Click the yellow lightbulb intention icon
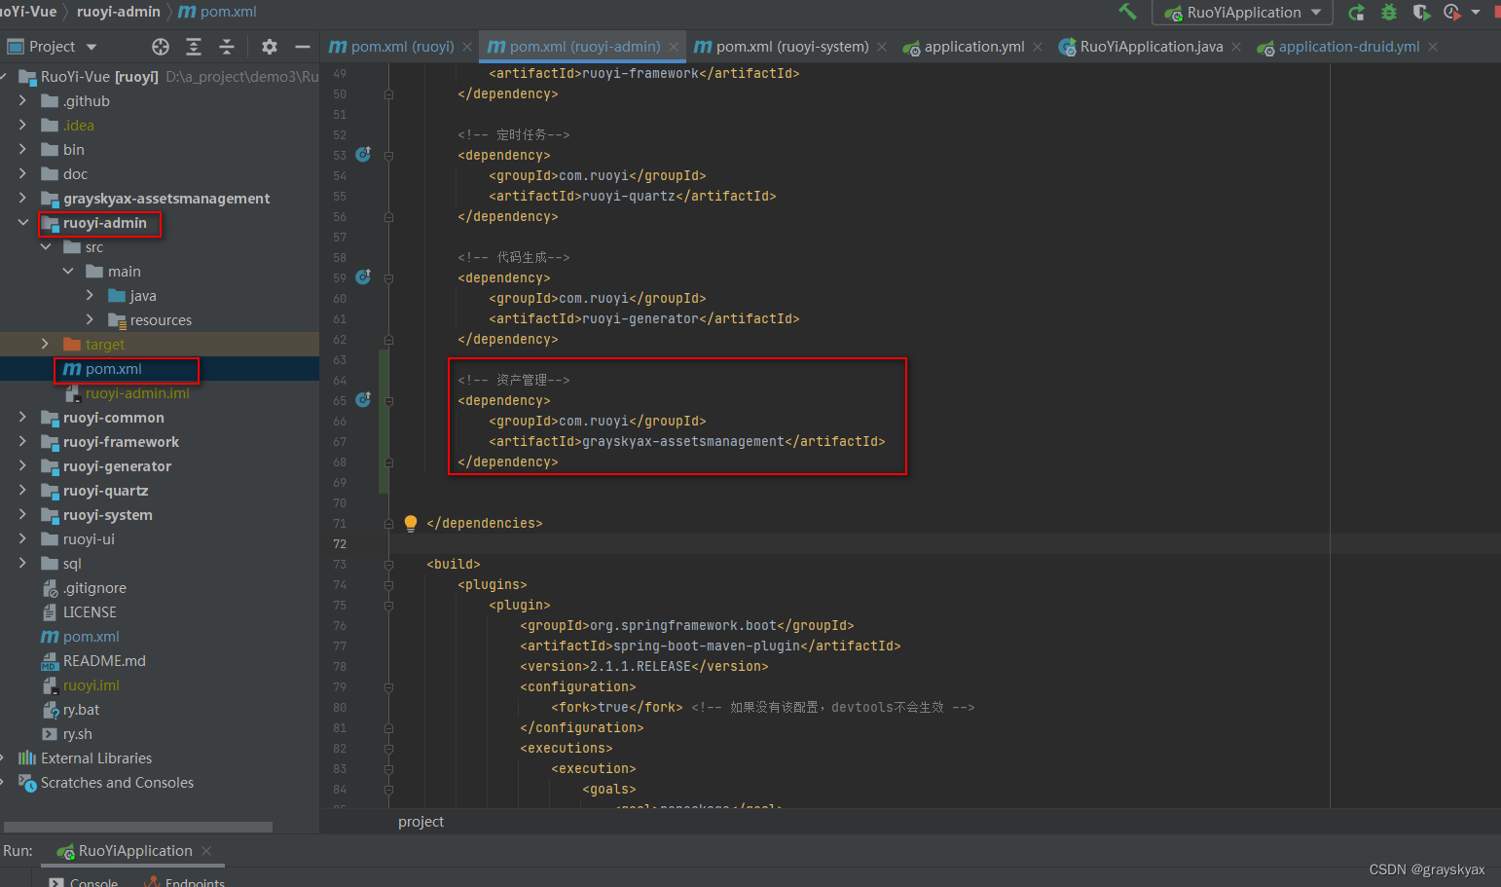The height and width of the screenshot is (887, 1501). (411, 523)
